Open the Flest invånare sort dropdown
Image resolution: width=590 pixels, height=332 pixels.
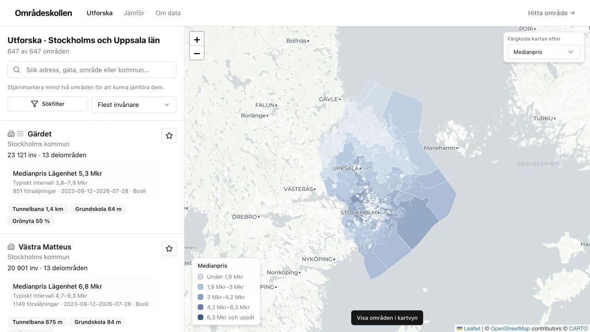(x=134, y=105)
